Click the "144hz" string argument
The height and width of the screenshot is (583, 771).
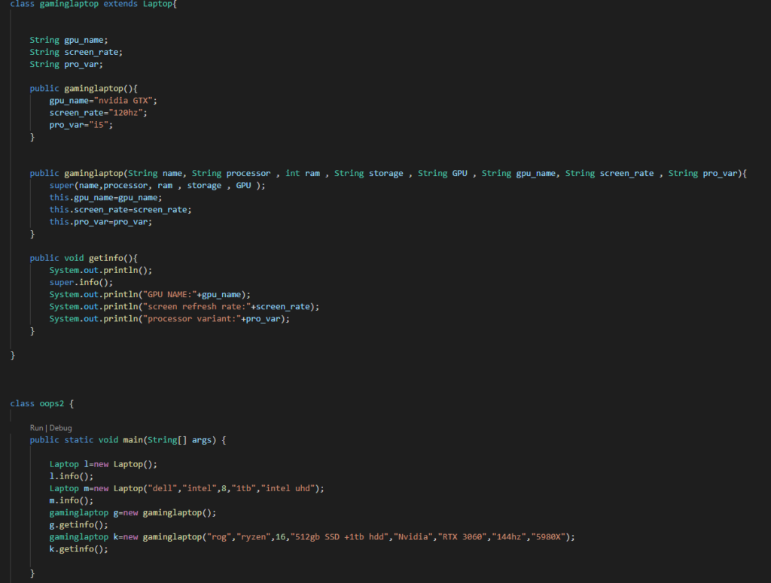click(509, 537)
